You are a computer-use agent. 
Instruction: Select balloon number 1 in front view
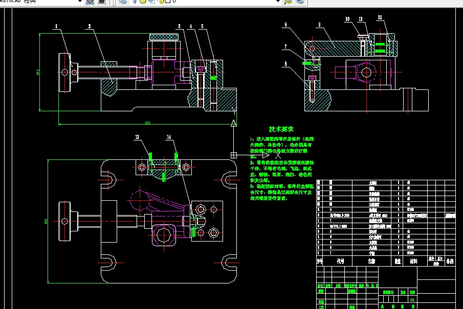56,26
